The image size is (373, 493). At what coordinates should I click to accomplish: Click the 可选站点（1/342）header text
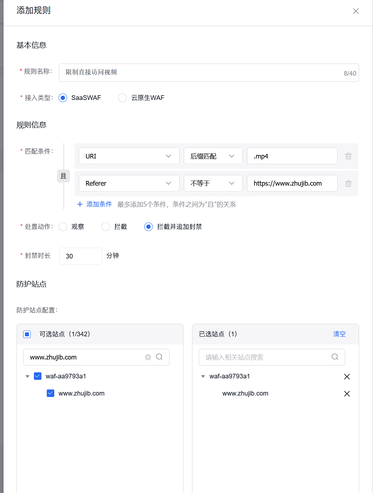(x=65, y=334)
